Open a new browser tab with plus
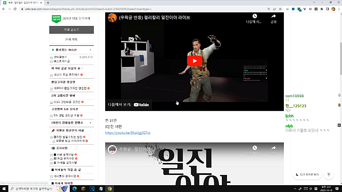This screenshot has height=192, width=342. pyautogui.click(x=48, y=3)
